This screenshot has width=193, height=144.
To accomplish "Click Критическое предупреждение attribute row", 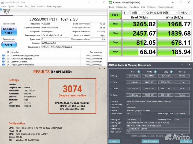I will point(54,55).
